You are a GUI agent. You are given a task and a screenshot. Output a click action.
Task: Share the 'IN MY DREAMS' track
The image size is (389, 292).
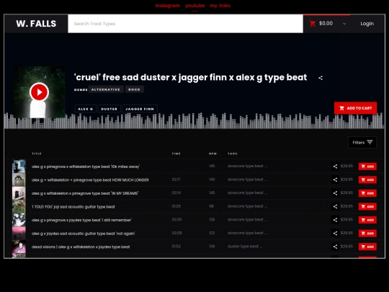tap(335, 193)
